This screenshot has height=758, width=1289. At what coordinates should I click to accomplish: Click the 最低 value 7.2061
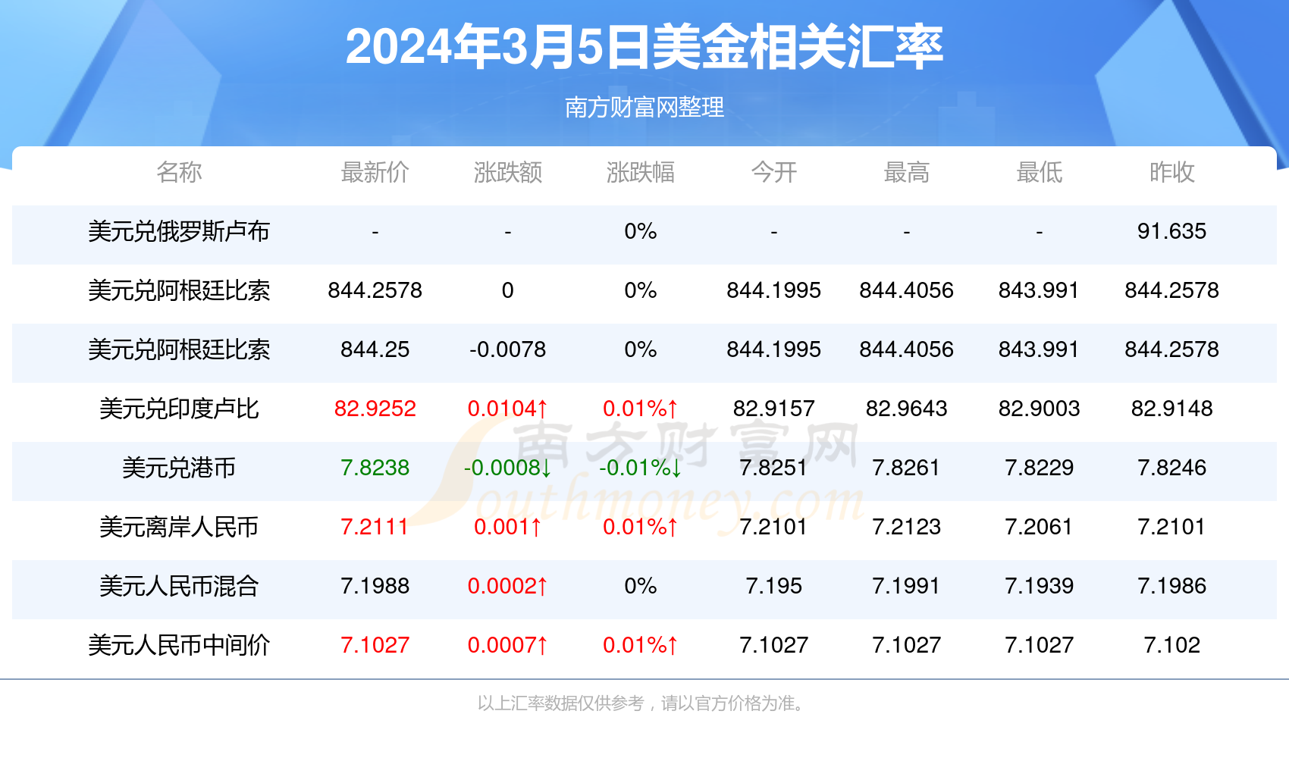click(1039, 527)
